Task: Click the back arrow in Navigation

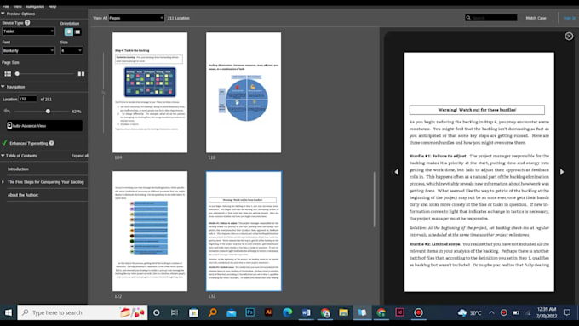Action: 7,111
